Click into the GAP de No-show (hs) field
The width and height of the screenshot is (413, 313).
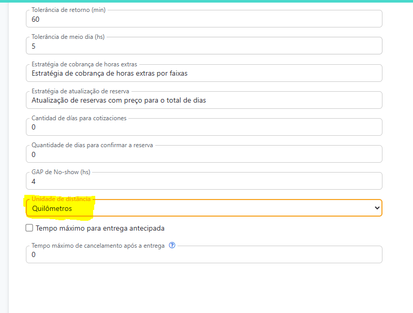click(x=204, y=181)
